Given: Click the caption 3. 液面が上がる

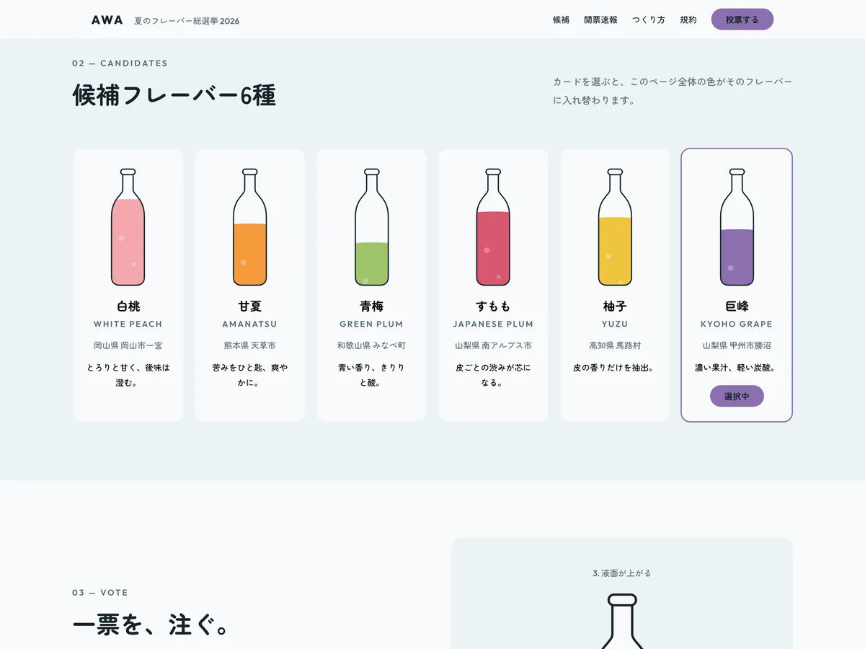Looking at the screenshot, I should click(622, 573).
